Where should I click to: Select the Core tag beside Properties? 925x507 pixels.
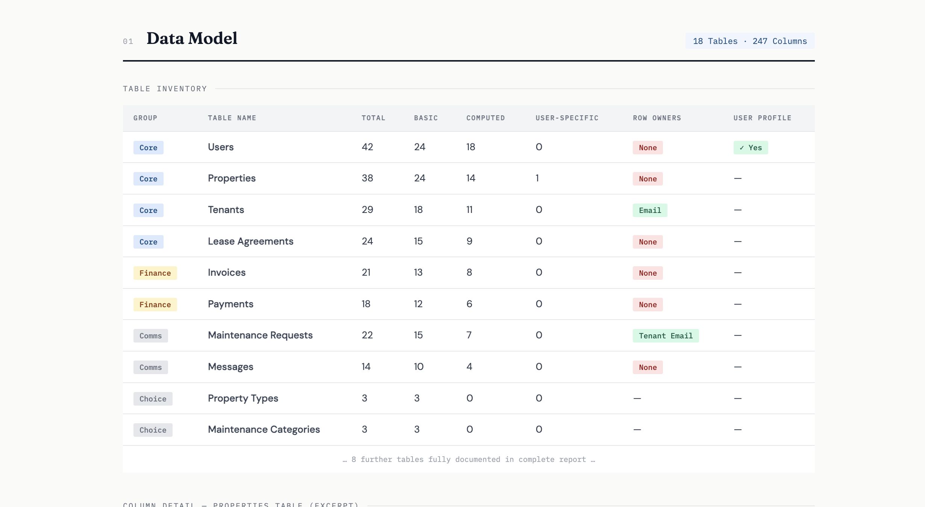[148, 179]
